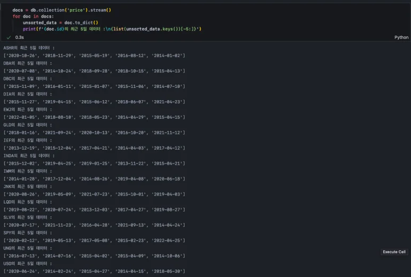Click the DBA date list output
Viewport: 411px width, 277px height.
pos(94,71)
